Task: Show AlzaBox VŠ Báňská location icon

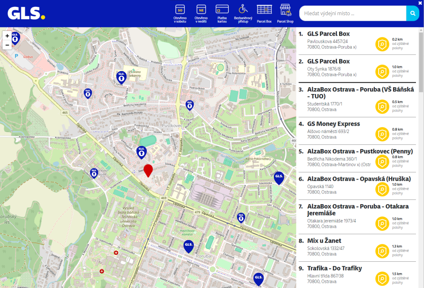Action: tap(382, 106)
